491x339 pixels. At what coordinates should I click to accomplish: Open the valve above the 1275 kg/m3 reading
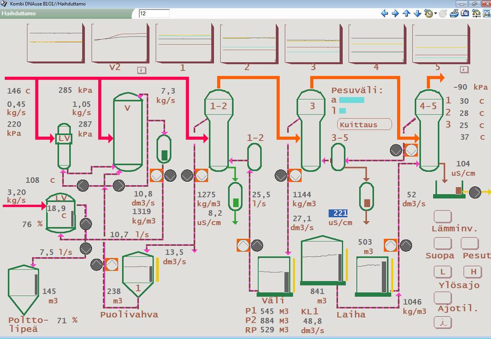coord(201,175)
